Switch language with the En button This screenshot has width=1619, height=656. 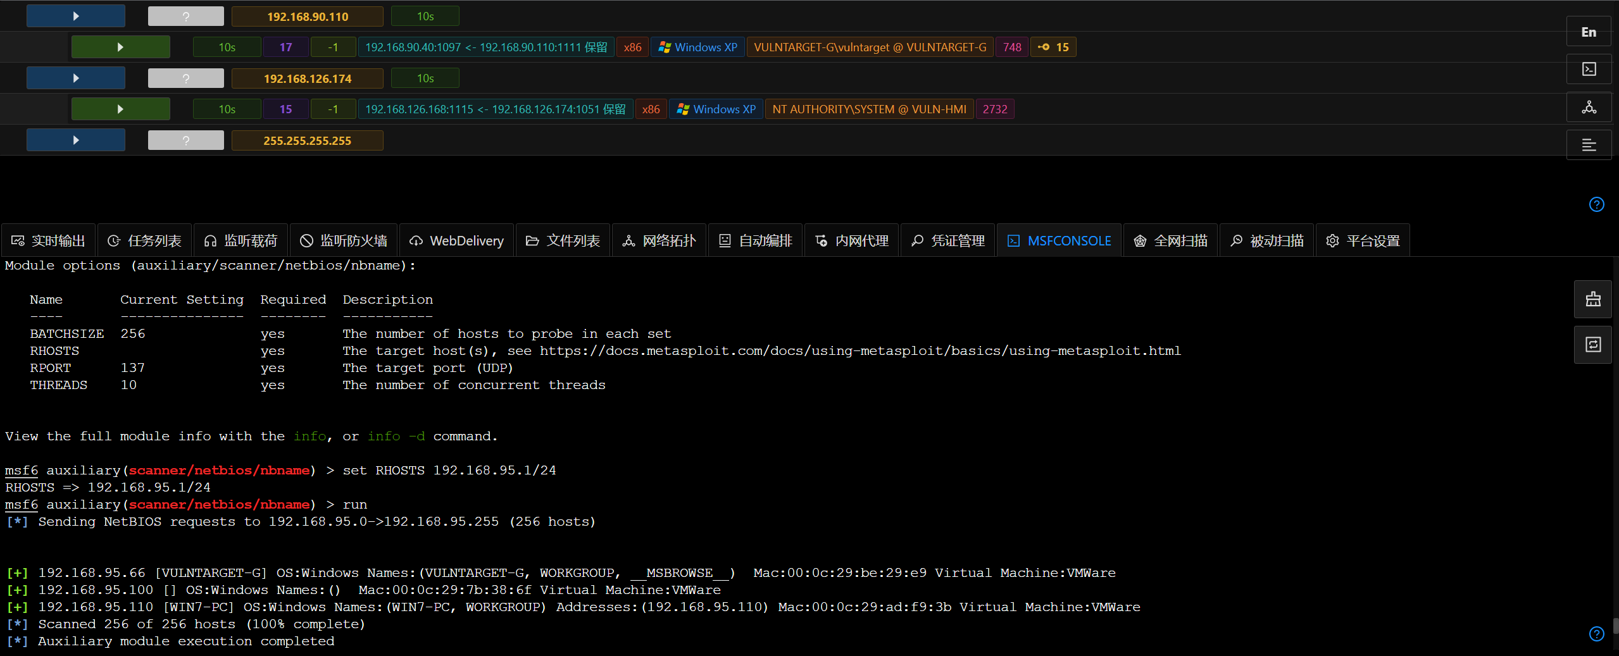click(1589, 32)
